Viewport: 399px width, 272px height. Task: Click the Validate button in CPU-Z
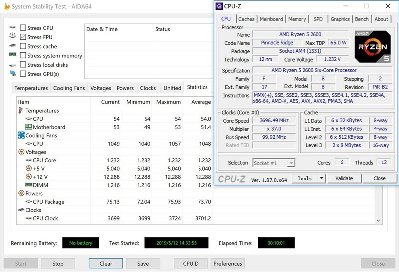coord(344,178)
